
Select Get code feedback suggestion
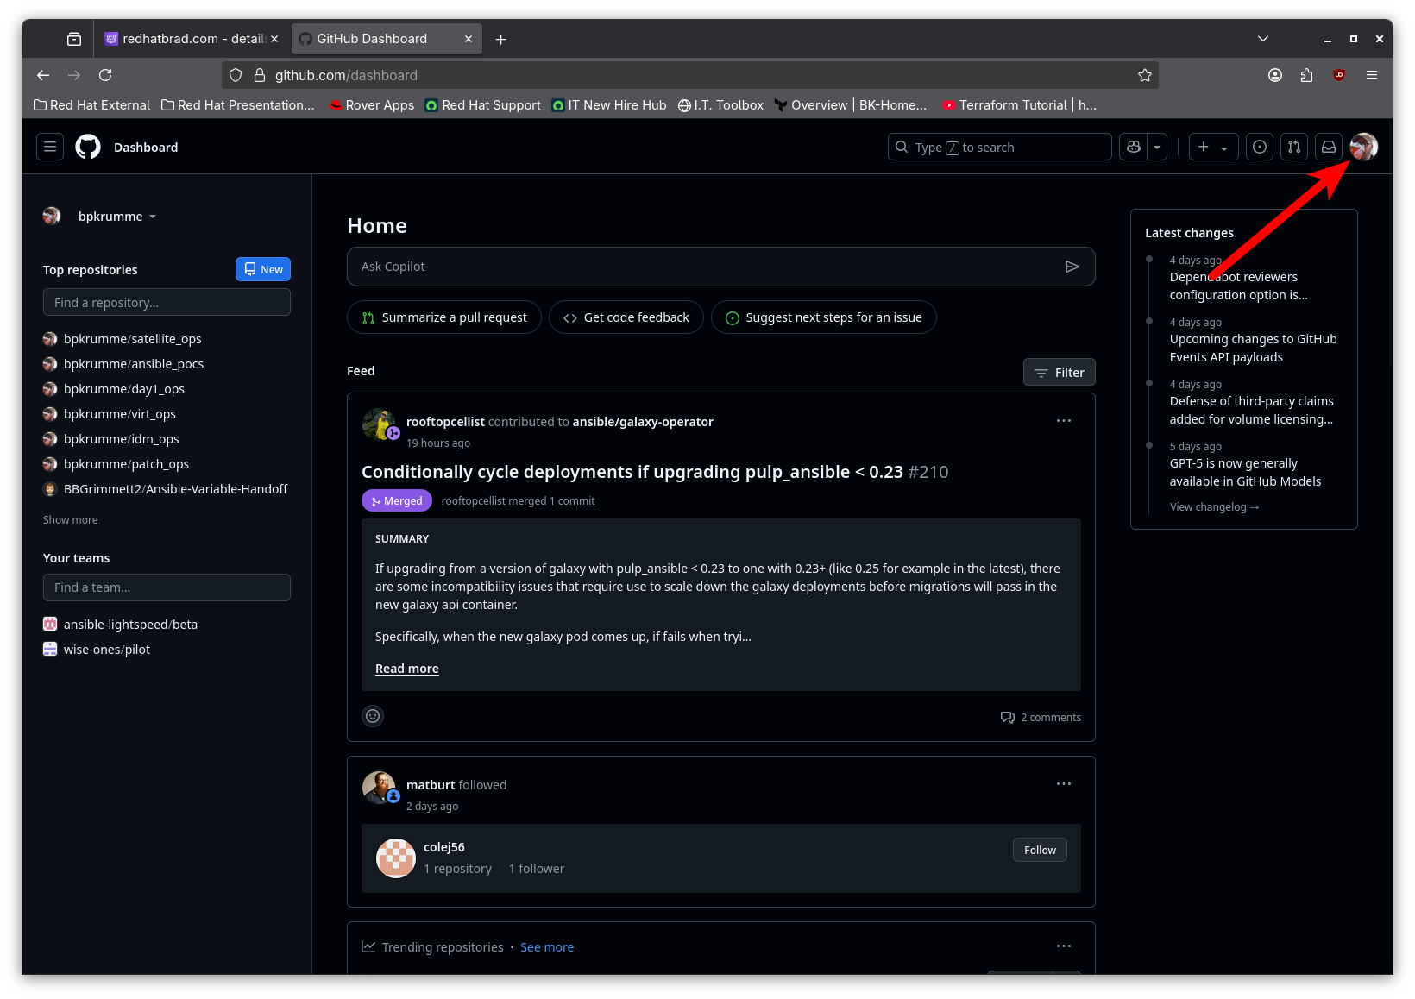coord(626,317)
